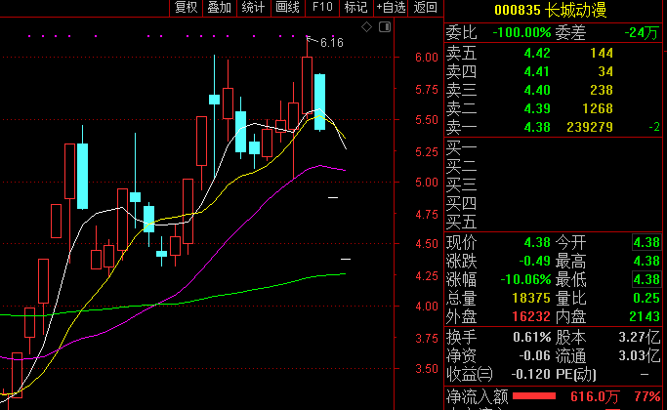Image resolution: width=667 pixels, height=410 pixels.
Task: Click 净流入额 amount 616.0万
Action: coord(595,396)
